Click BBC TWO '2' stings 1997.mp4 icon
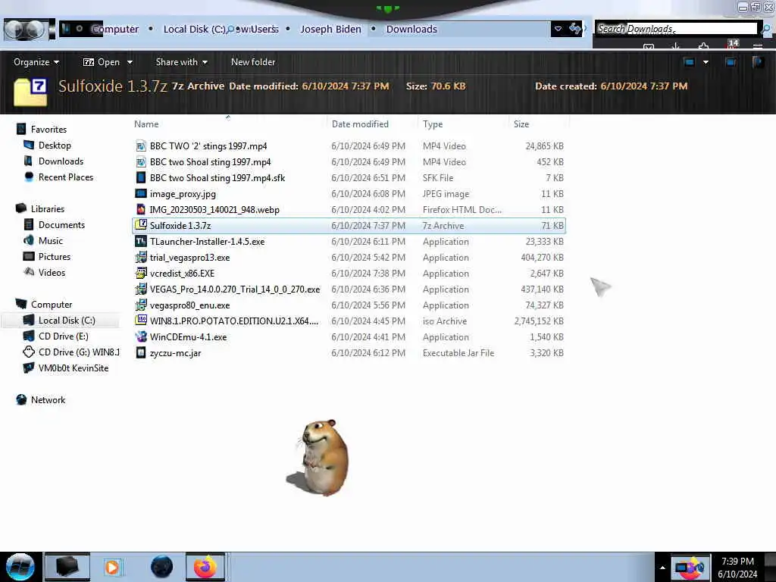Viewport: 776px width, 582px height. click(141, 145)
